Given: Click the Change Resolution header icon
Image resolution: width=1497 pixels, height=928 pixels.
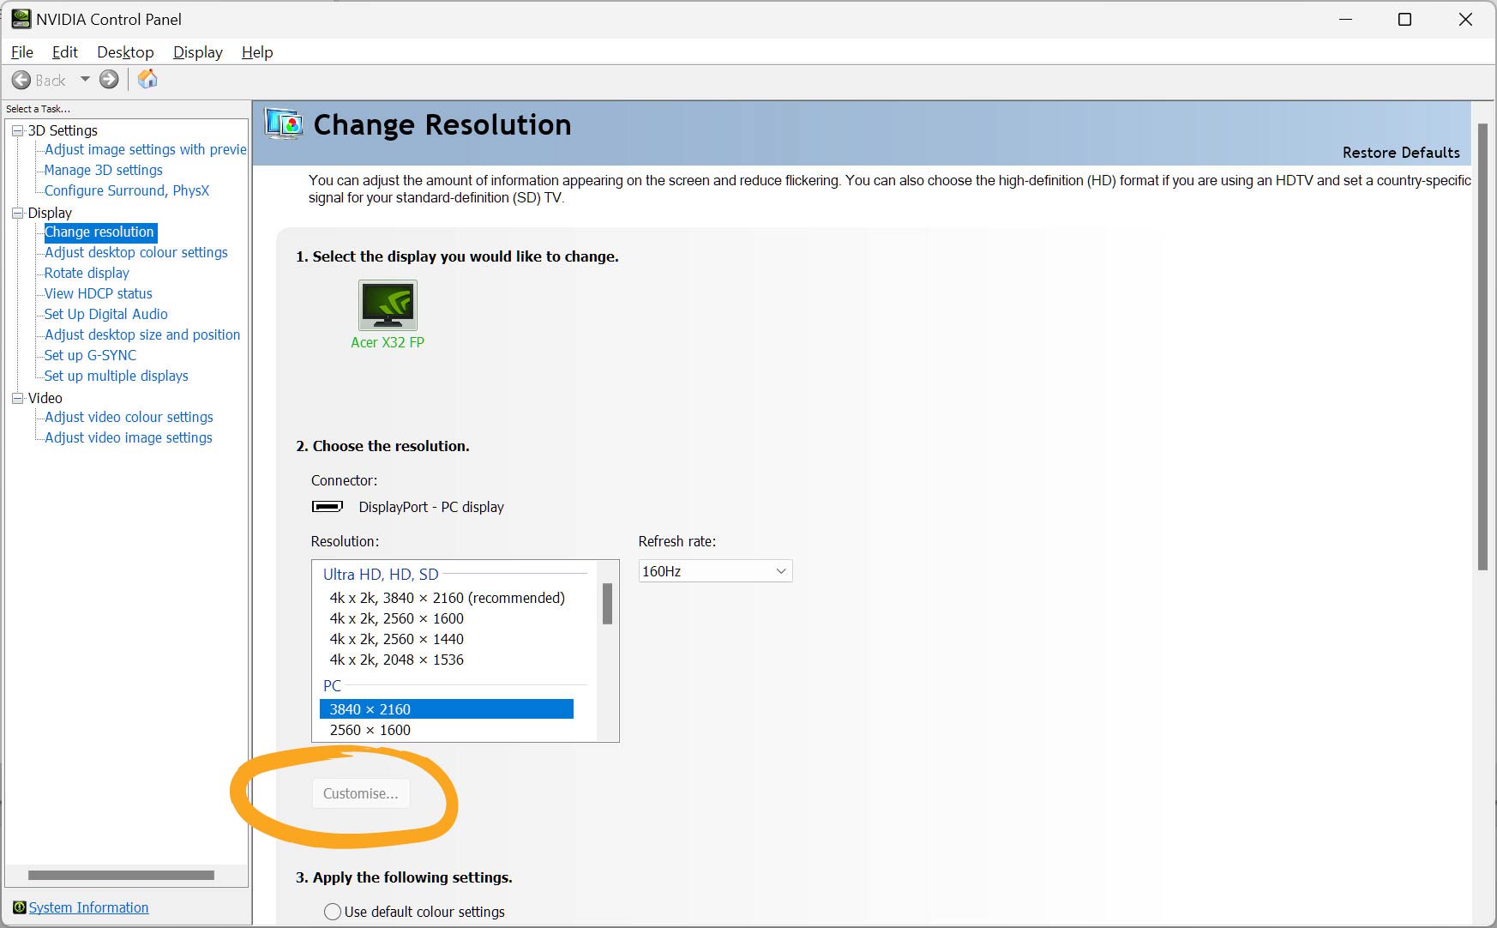Looking at the screenshot, I should [x=284, y=125].
